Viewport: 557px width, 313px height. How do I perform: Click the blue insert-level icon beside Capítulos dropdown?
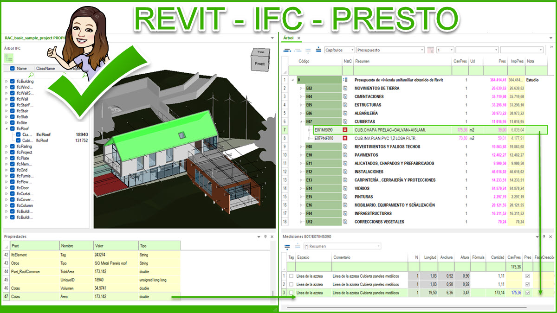click(318, 50)
